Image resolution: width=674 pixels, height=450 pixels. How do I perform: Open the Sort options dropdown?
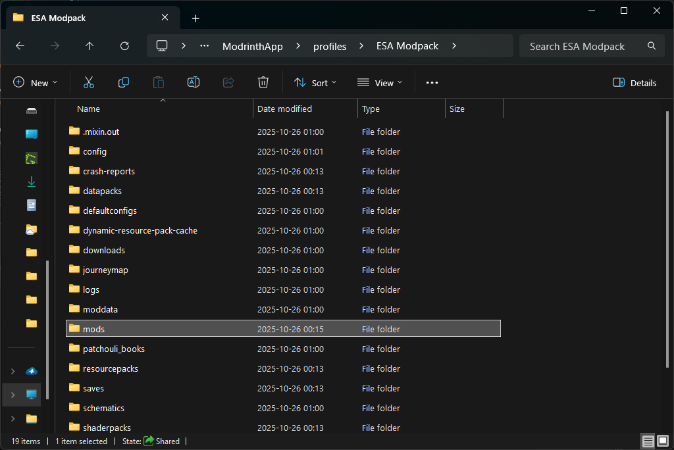pos(315,83)
